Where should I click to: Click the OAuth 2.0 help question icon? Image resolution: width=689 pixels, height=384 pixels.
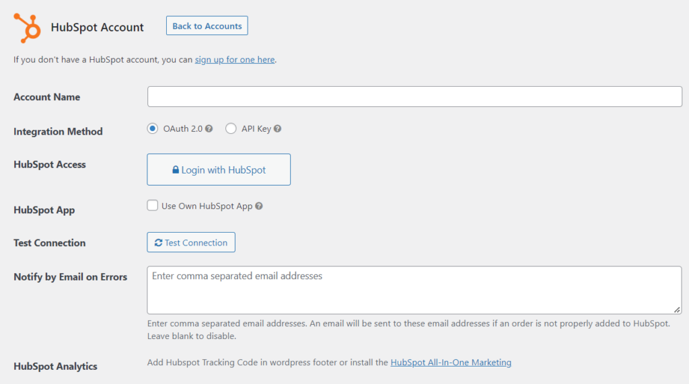tap(209, 128)
